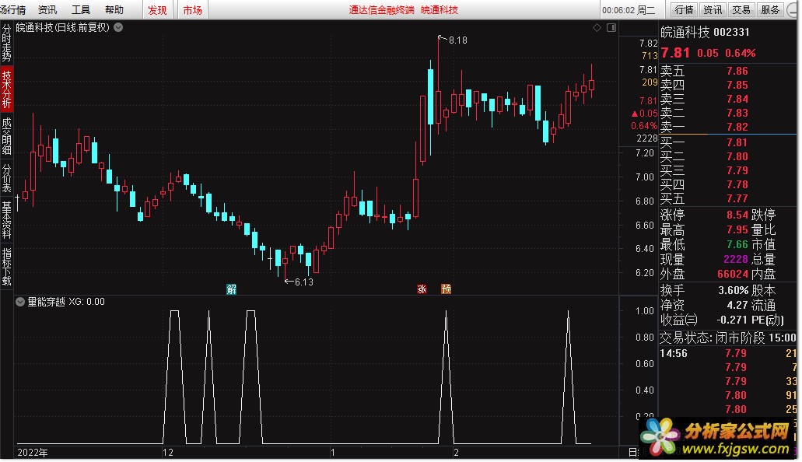Switch to the 发现 tab
Image resolution: width=802 pixels, height=462 pixels.
158,10
